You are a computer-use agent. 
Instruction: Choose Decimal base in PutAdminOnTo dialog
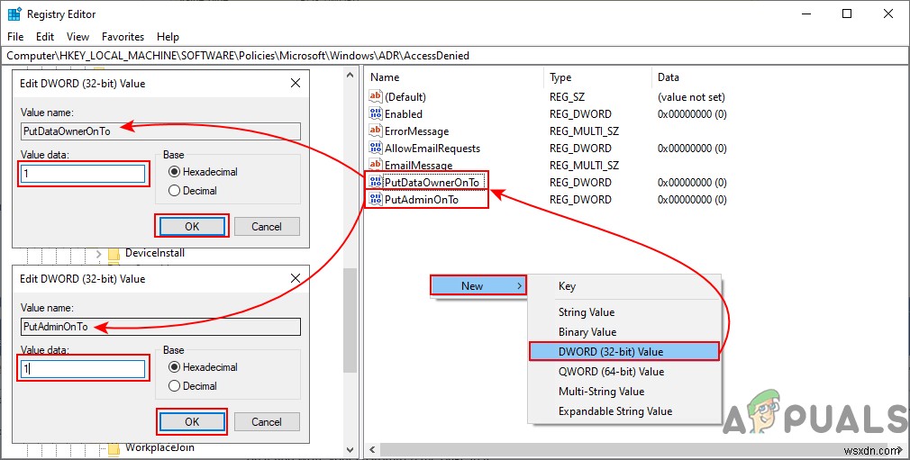(x=174, y=386)
